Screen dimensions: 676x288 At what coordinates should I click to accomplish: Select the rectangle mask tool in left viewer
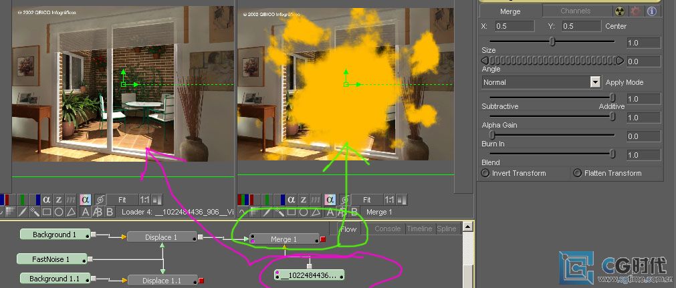[x=47, y=212]
